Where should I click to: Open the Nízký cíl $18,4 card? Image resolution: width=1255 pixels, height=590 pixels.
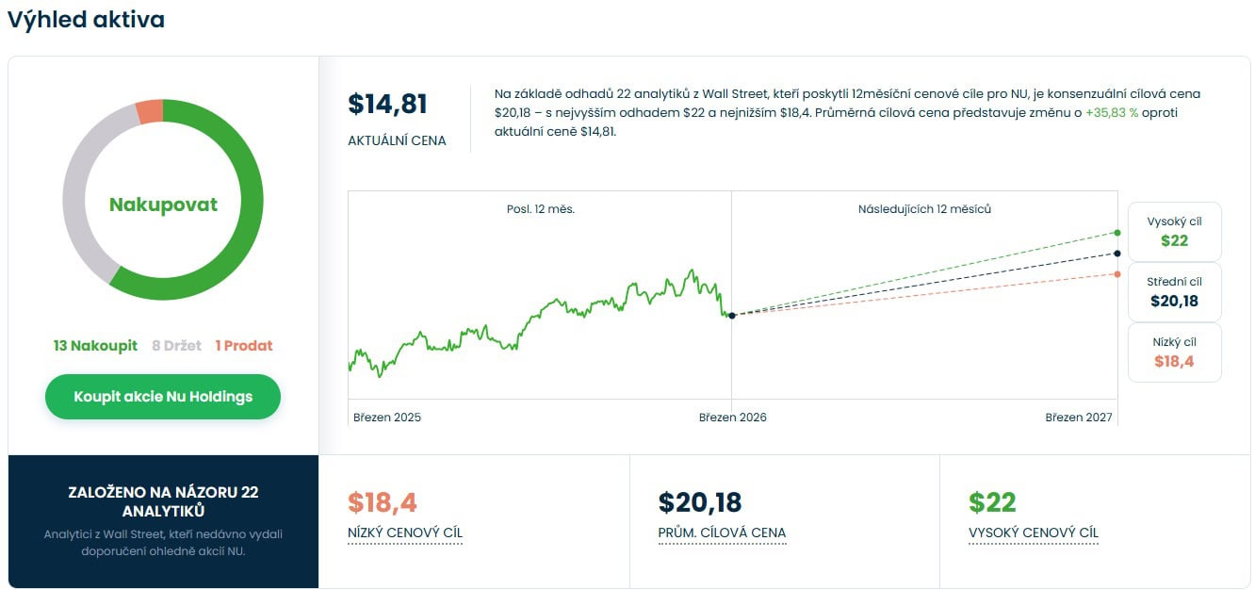pos(1174,352)
